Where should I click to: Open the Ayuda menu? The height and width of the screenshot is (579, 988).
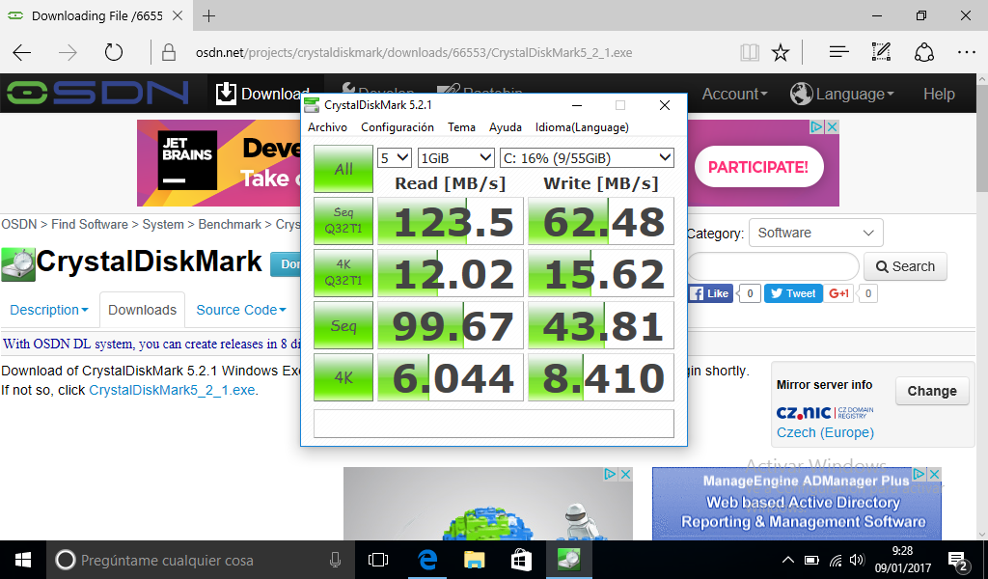click(x=506, y=127)
